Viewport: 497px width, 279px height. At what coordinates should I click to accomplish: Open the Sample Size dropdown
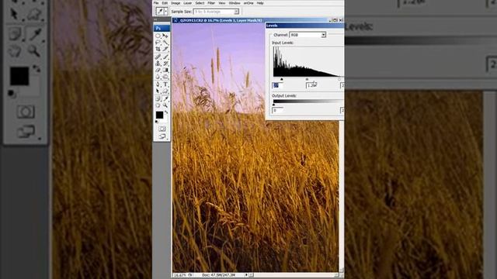(216, 12)
